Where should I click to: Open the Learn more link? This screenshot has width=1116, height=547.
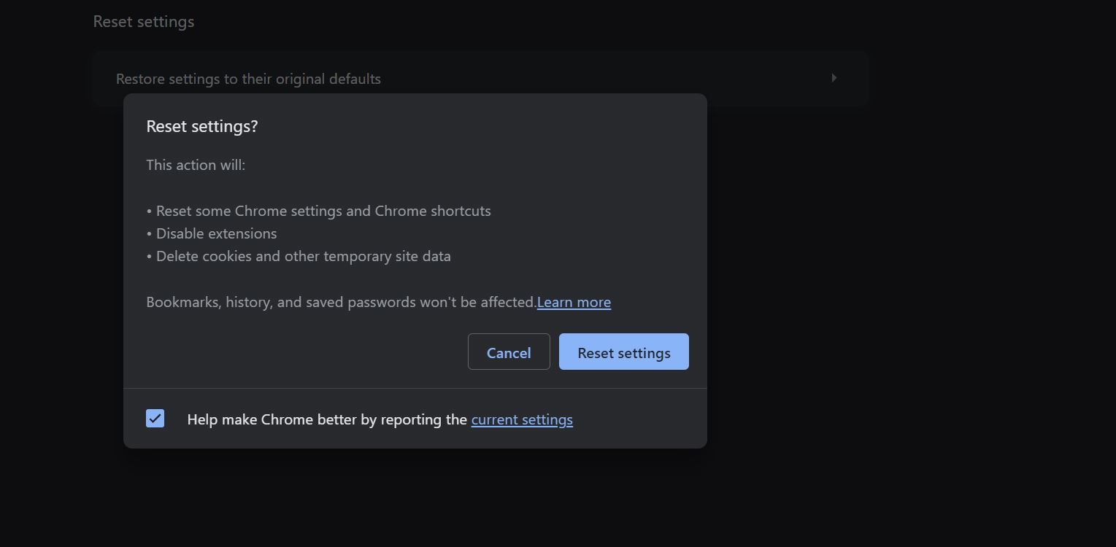[x=574, y=302]
